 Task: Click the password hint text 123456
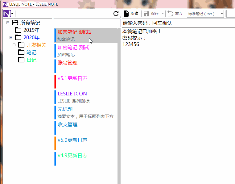point(131,44)
